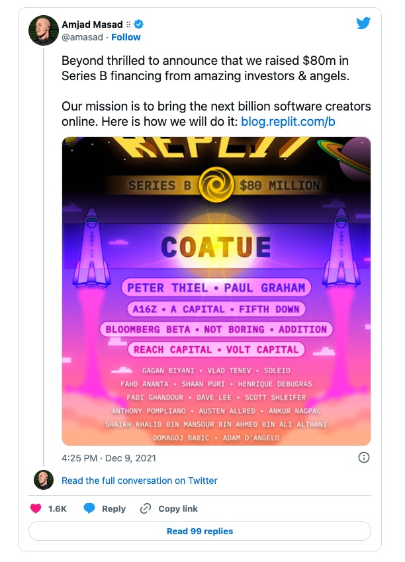Click Amjad Masad's profile avatar

[x=44, y=30]
